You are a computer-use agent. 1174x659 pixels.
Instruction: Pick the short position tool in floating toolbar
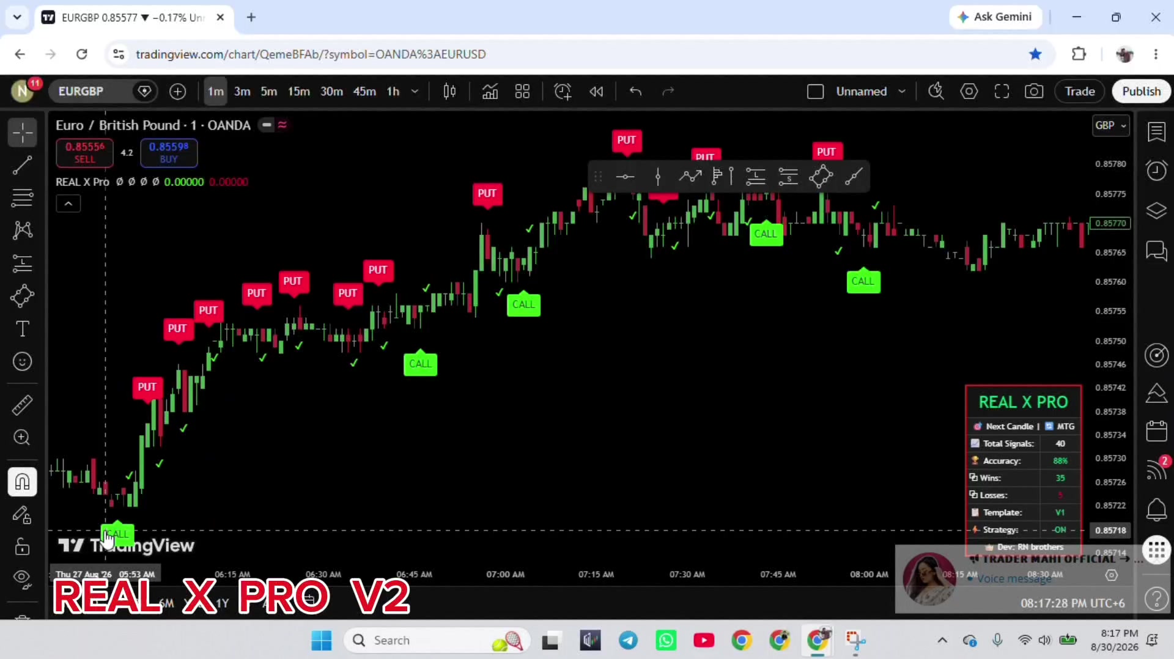[x=788, y=177]
